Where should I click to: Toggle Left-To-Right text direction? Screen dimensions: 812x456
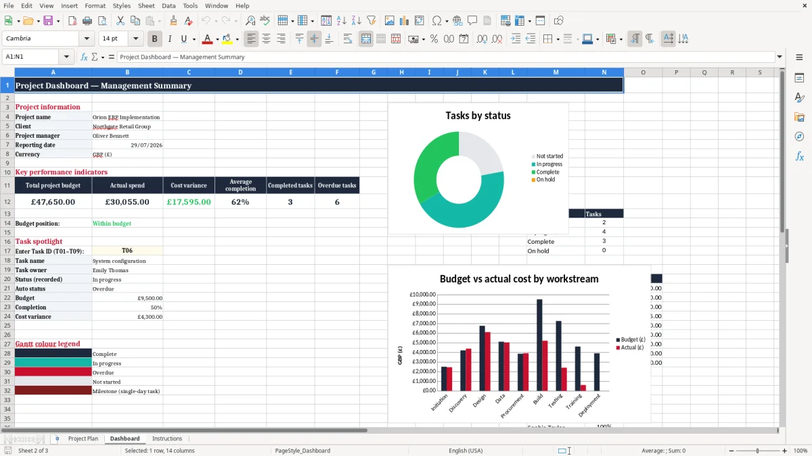(x=635, y=39)
